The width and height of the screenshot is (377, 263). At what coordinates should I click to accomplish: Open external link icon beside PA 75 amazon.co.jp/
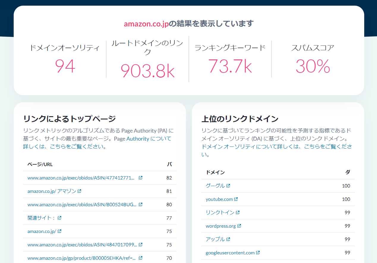coord(59,231)
